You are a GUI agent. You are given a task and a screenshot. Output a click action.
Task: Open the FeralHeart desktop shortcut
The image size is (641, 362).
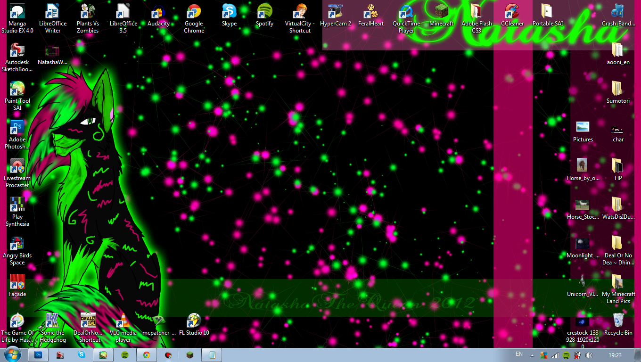[371, 13]
